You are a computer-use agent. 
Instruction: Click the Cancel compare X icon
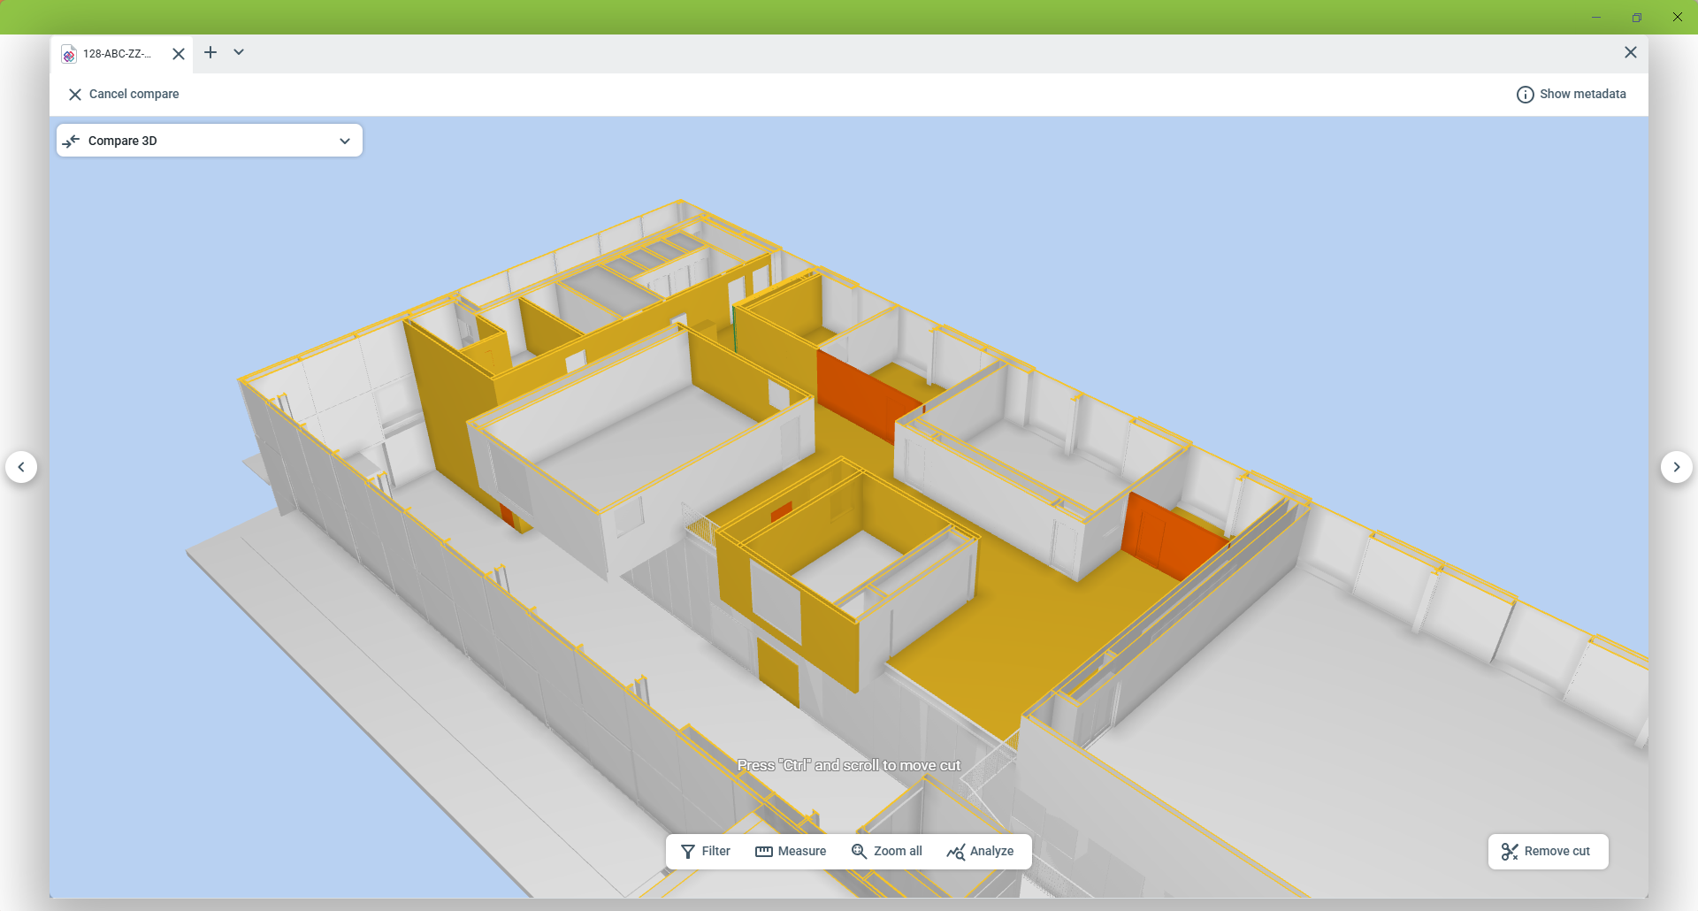75,95
